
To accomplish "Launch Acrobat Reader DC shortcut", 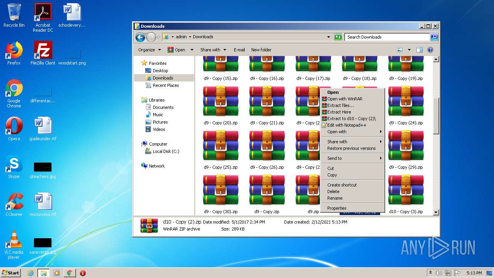I will [43, 18].
